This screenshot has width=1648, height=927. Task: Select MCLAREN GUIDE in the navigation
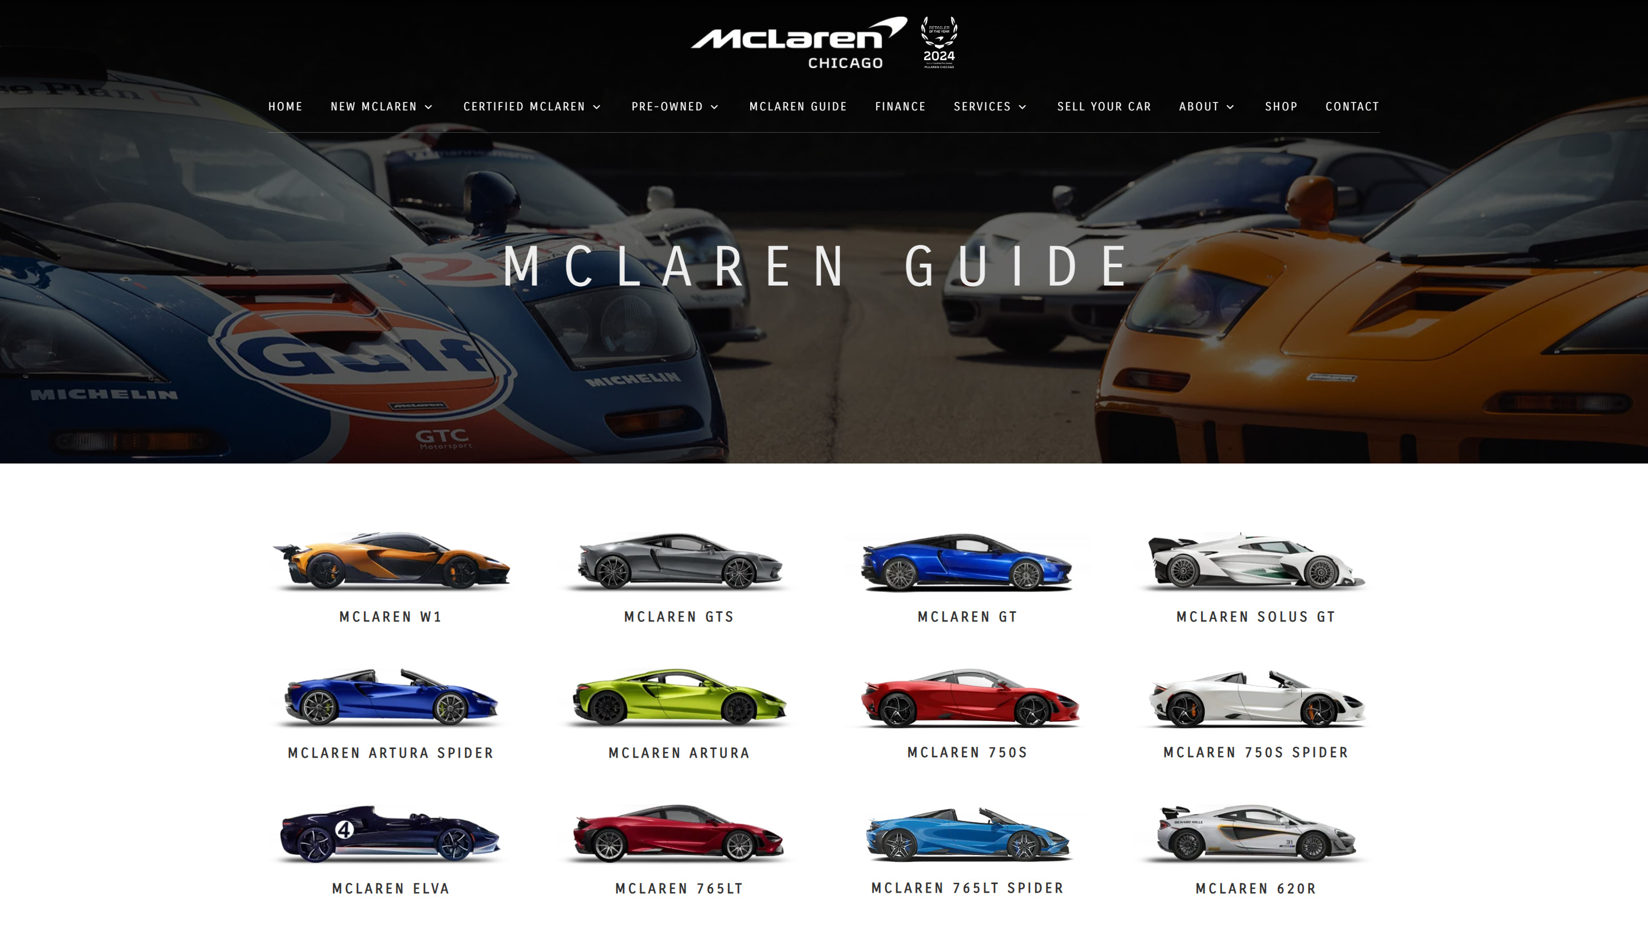click(x=798, y=107)
